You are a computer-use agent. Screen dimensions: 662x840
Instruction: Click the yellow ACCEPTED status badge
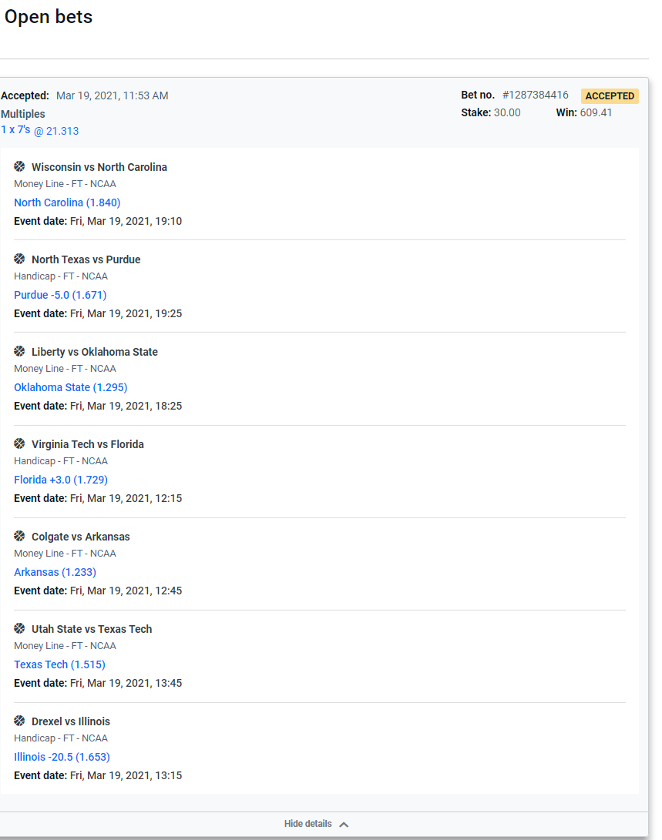(610, 96)
